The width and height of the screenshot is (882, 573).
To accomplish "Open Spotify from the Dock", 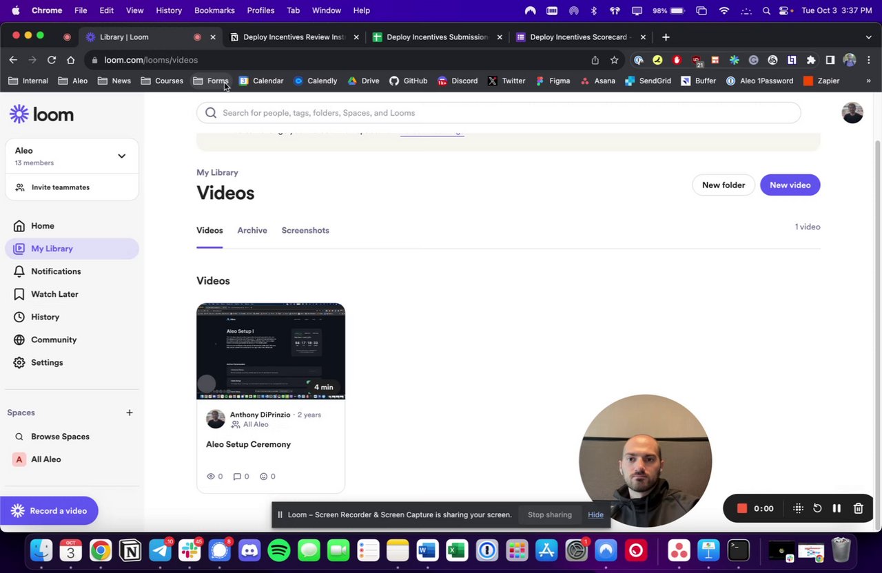I will (x=279, y=550).
